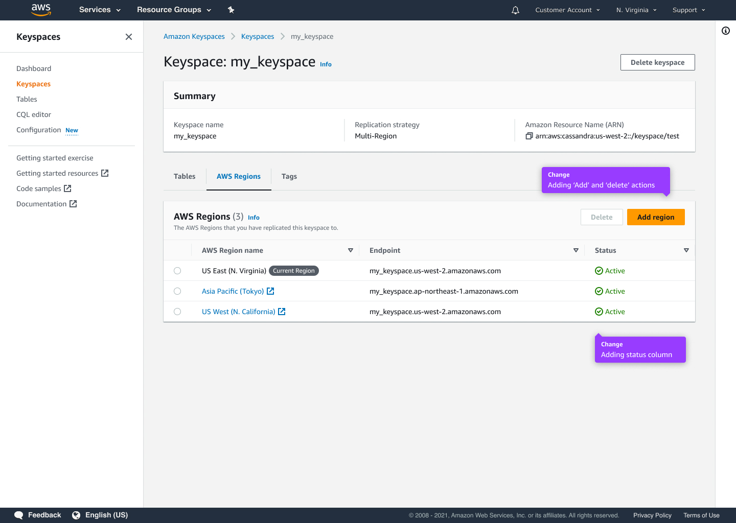Copy the keyspace ARN using copy icon
Screen dimensions: 736x523
pos(529,136)
